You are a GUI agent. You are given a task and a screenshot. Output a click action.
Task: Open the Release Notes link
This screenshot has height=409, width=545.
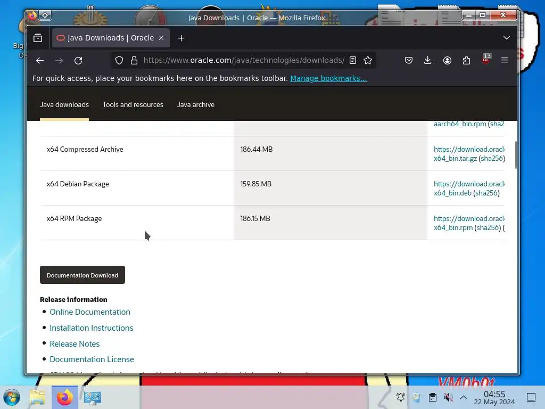click(75, 344)
